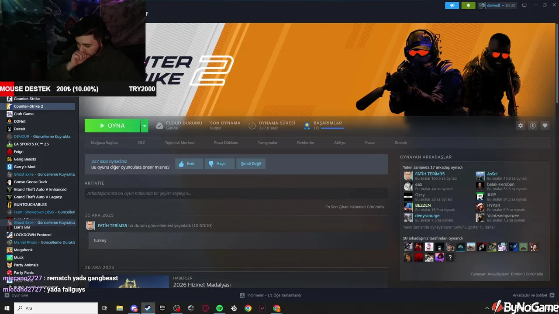This screenshot has height=314, width=559.
Task: Open File Explorer from taskbar
Action: pyautogui.click(x=119, y=308)
